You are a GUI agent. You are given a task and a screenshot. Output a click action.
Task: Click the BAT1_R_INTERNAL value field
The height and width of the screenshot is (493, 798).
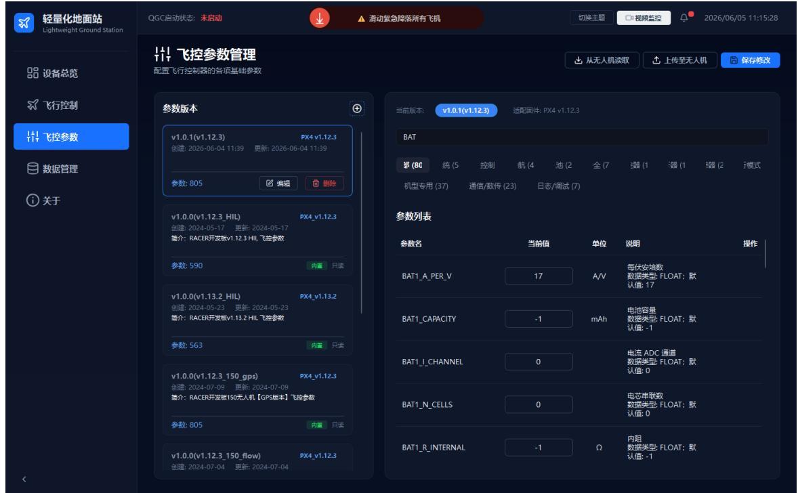(539, 447)
